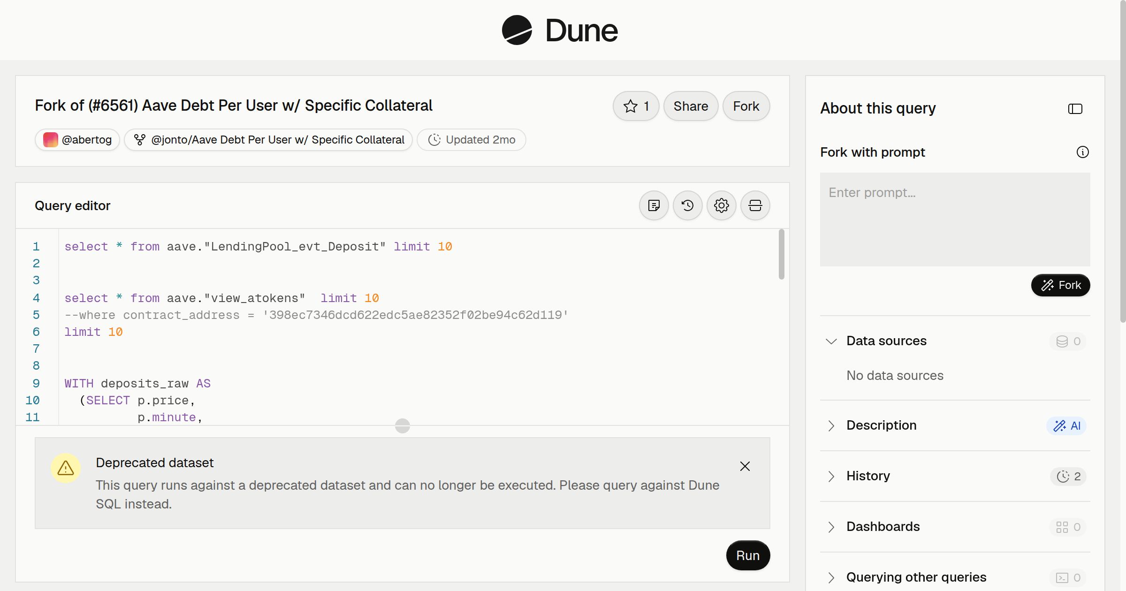Click the Dune logo
This screenshot has height=591, width=1126.
pyautogui.click(x=560, y=30)
